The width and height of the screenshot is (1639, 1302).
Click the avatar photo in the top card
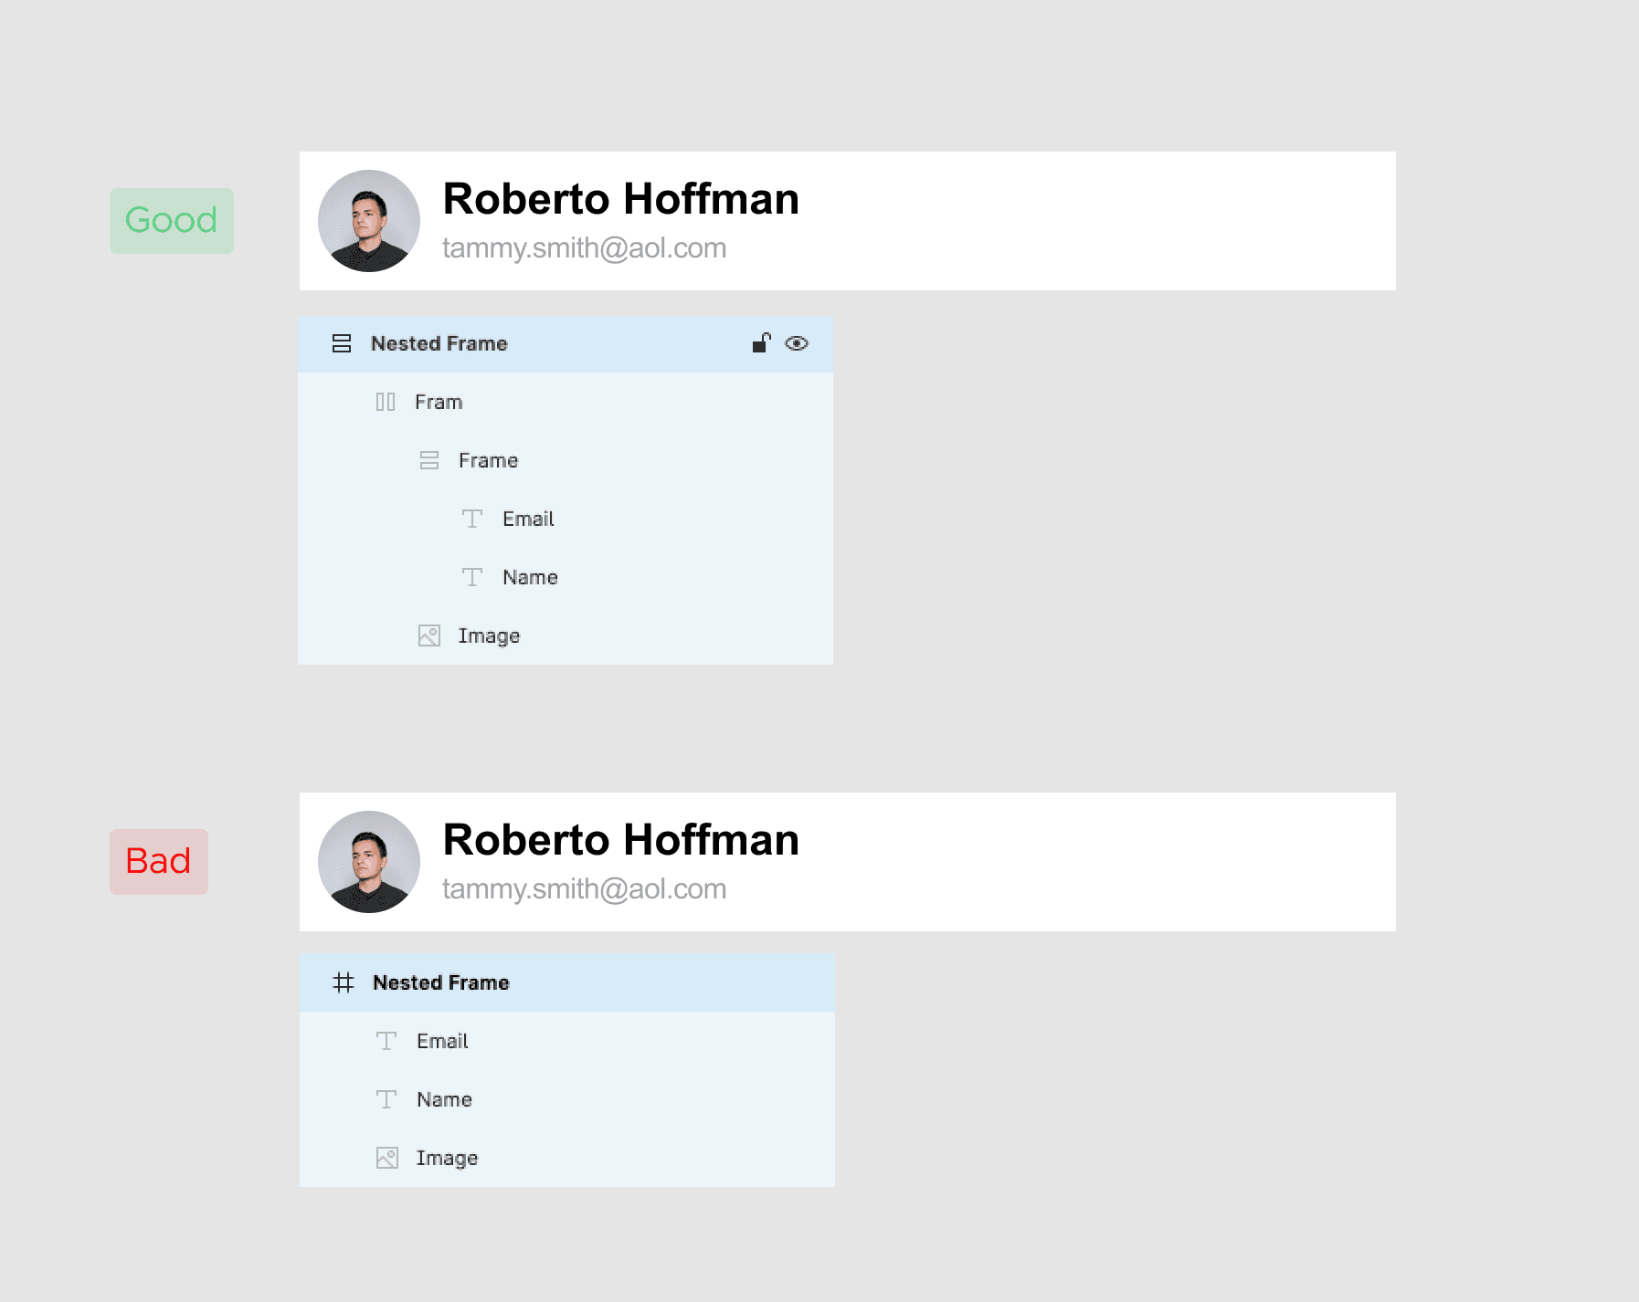[x=369, y=221]
